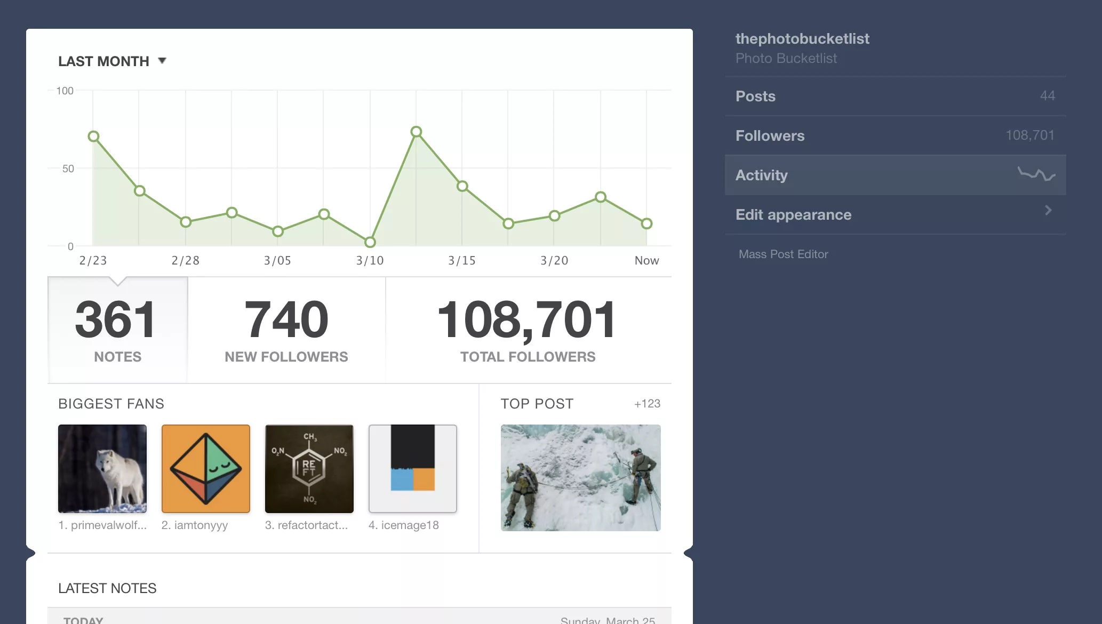Click the '2. iamtonyyy' fan name
Screen dimensions: 1102x624
tap(195, 525)
